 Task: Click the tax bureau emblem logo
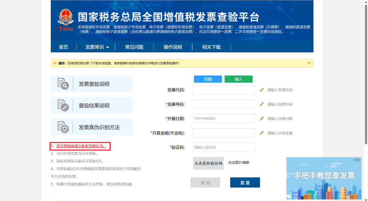63,17
